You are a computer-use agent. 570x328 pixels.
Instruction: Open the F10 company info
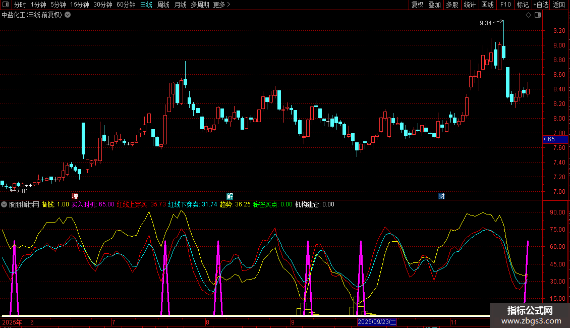click(505, 5)
